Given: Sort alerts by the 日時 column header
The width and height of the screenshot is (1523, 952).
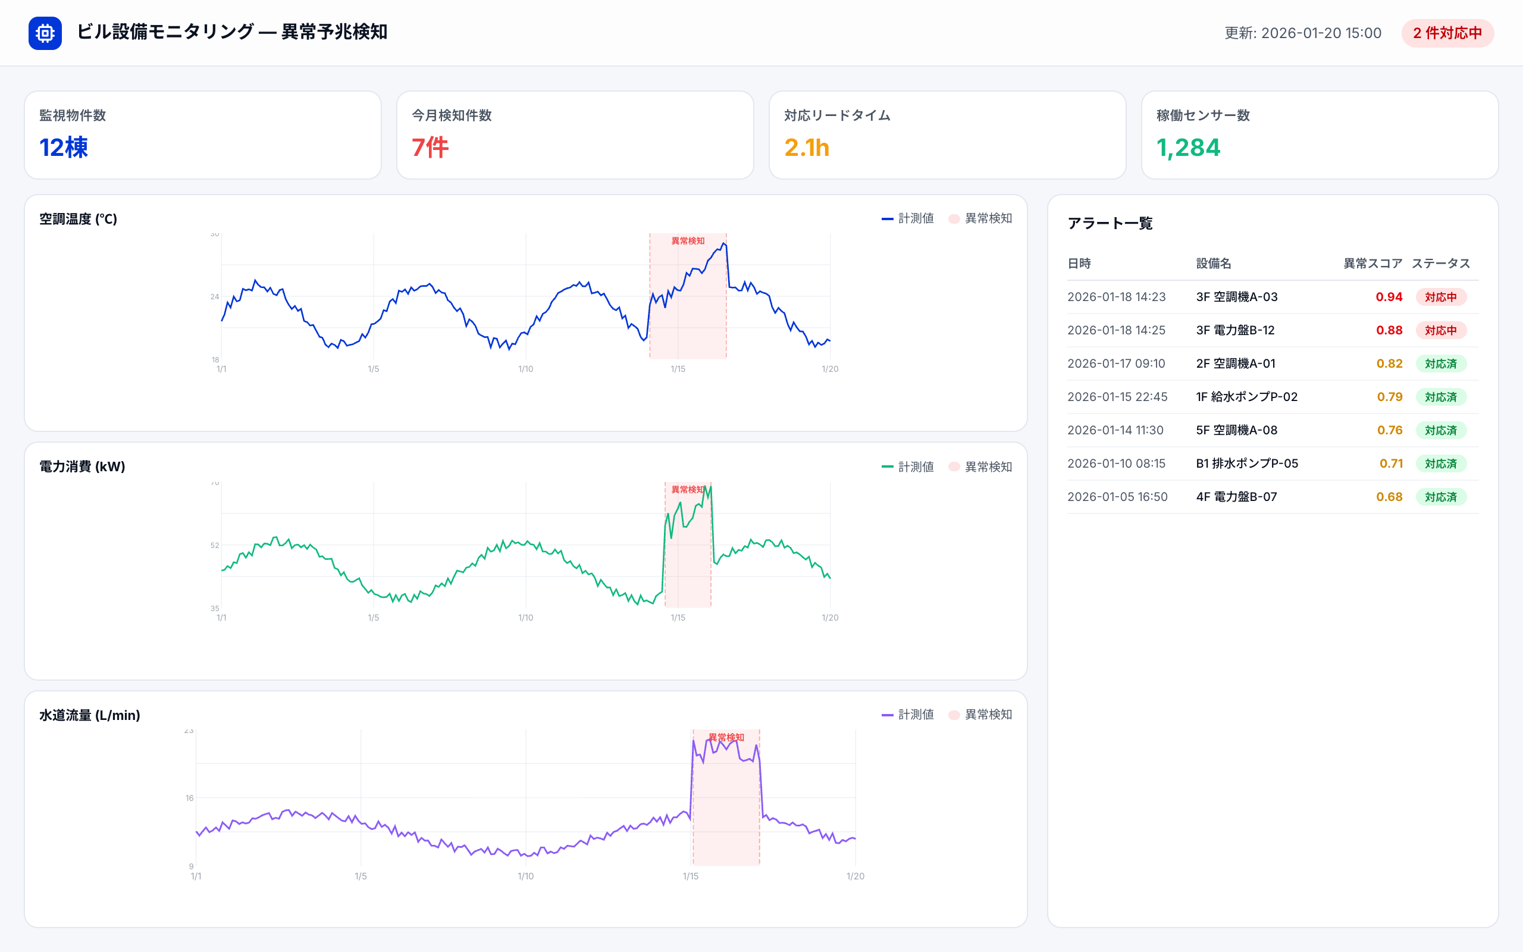Looking at the screenshot, I should tap(1080, 263).
